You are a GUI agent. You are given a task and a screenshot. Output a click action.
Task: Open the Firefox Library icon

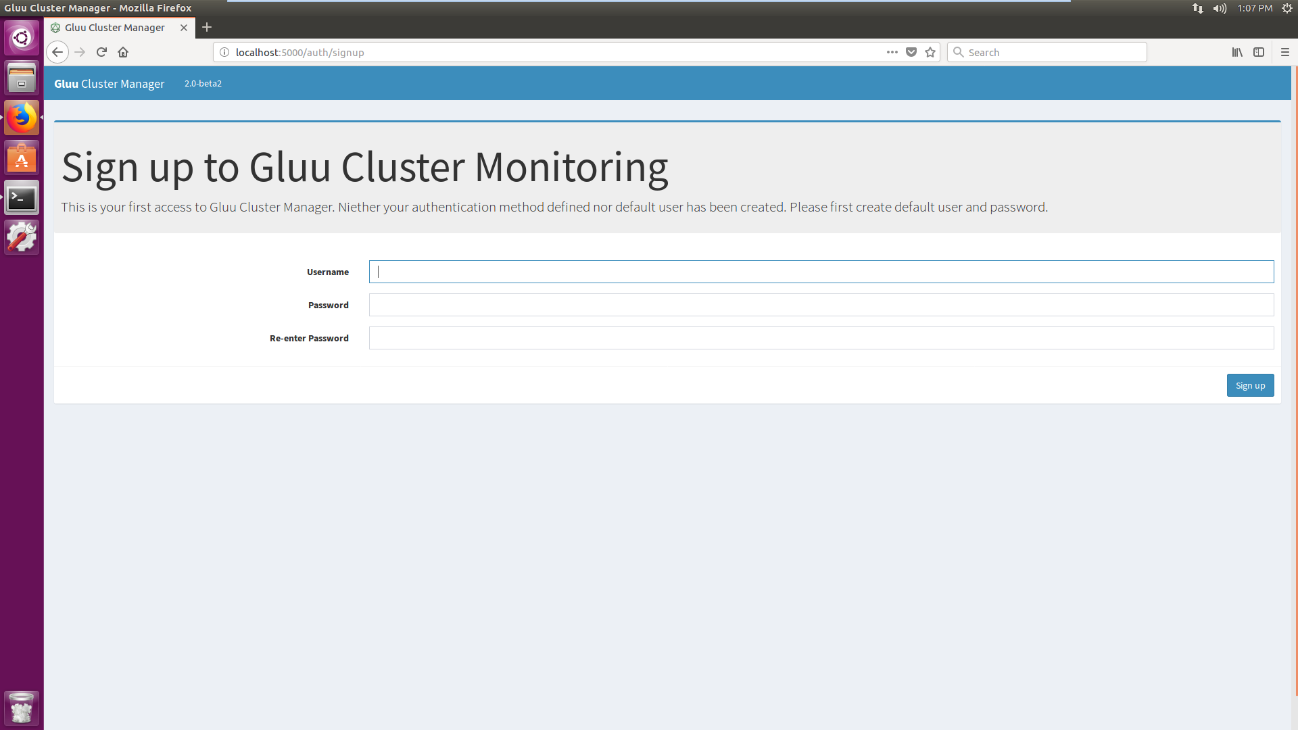click(1237, 52)
